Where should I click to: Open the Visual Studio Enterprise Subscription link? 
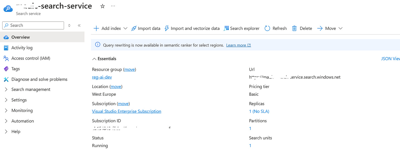pyautogui.click(x=127, y=111)
